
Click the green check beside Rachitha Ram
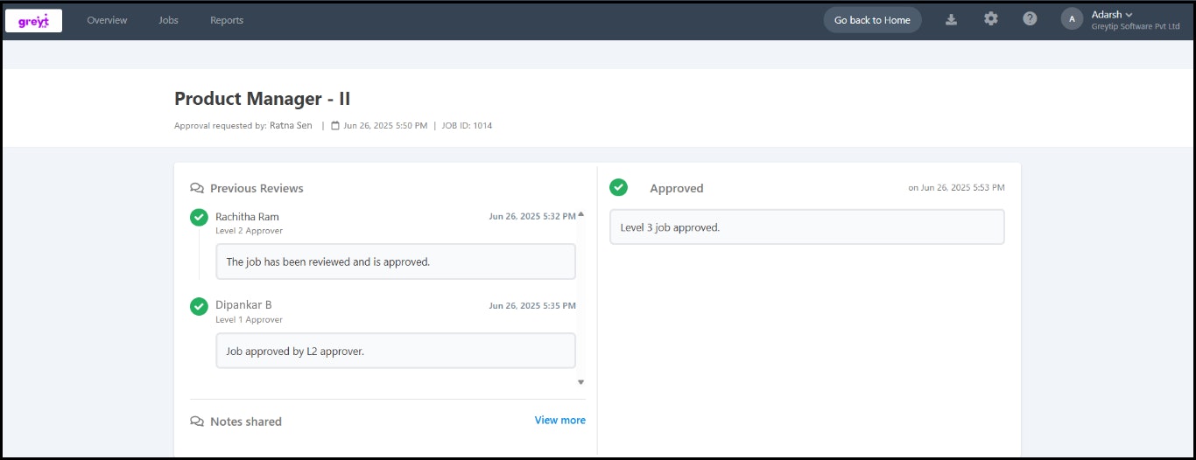pyautogui.click(x=199, y=217)
